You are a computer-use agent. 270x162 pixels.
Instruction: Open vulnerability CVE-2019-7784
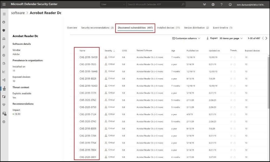(88, 136)
